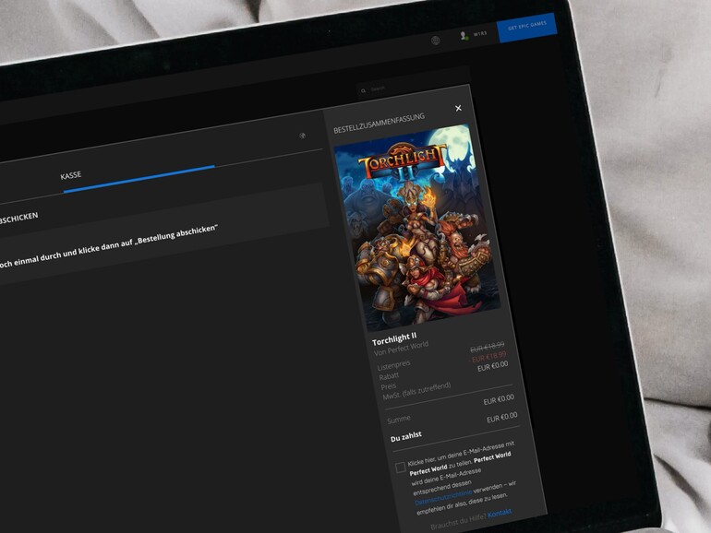
Task: Click the BESTELLZUSAMMENFASSUNG heading
Action: click(x=379, y=118)
